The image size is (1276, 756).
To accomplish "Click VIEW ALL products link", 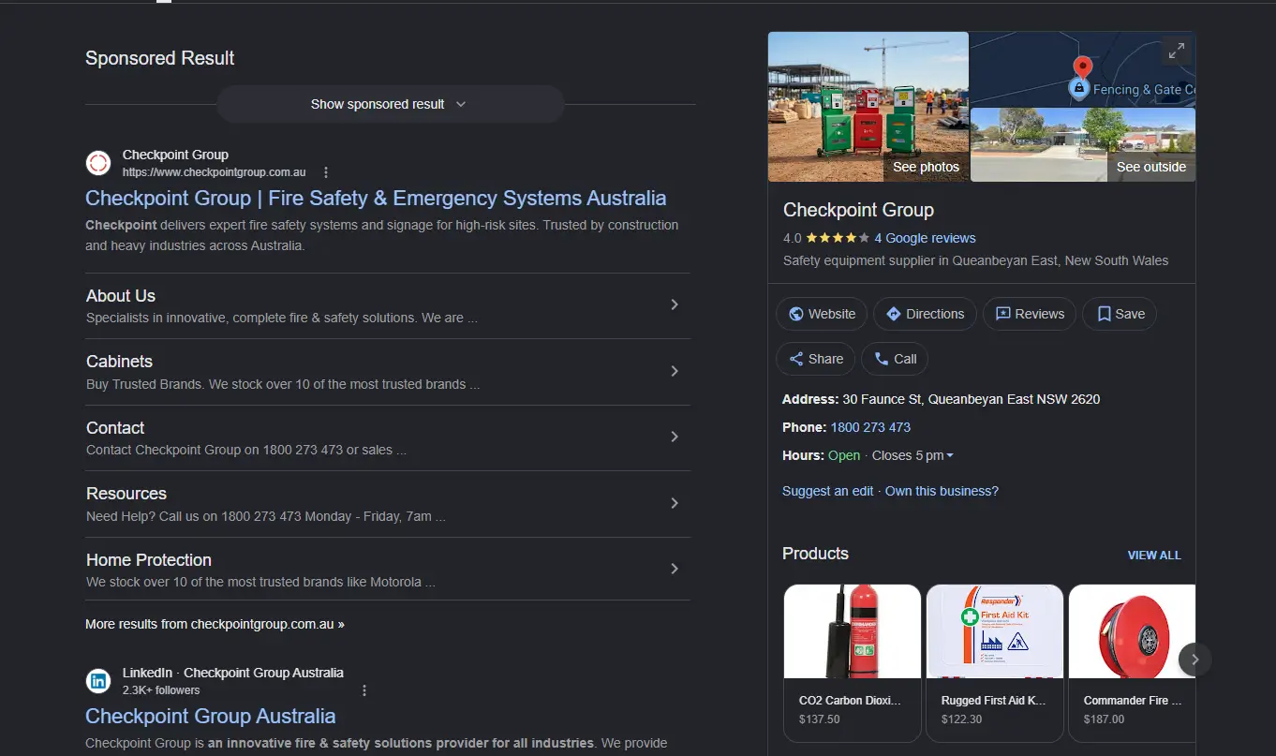I will tap(1154, 556).
